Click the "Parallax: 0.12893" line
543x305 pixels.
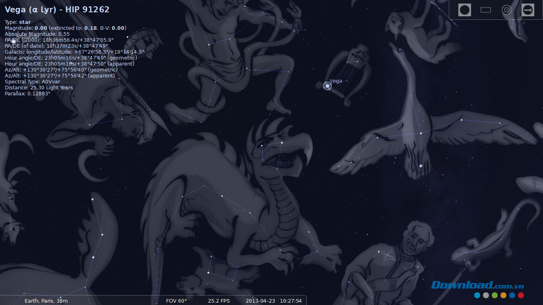click(x=27, y=94)
